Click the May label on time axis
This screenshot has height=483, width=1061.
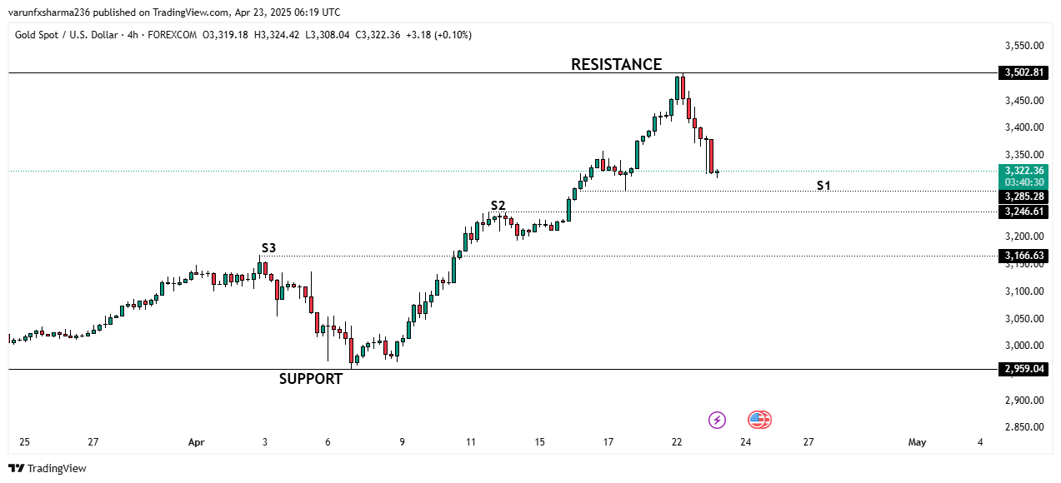[917, 442]
